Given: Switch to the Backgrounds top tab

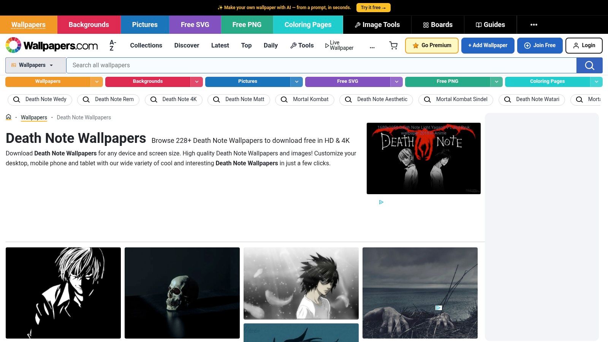Looking at the screenshot, I should pos(89,25).
